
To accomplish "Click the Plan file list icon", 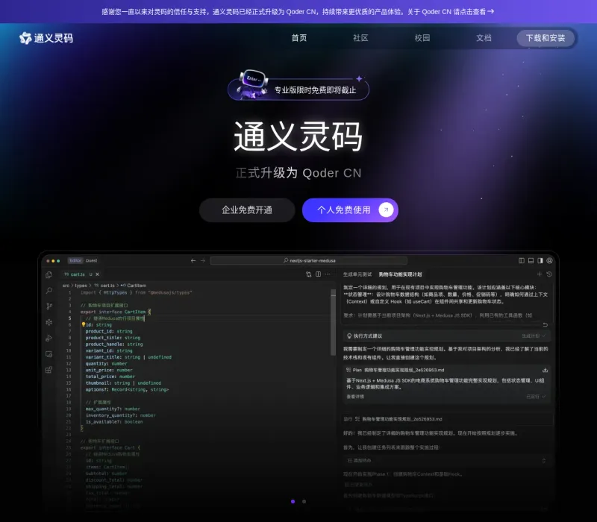I will (x=348, y=370).
